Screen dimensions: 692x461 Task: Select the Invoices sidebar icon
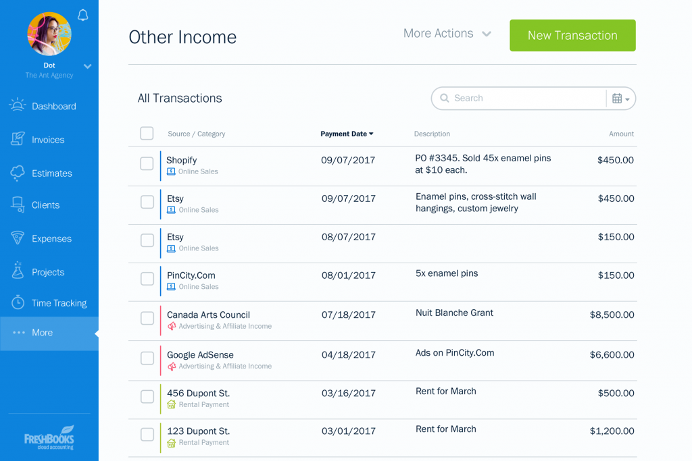tap(18, 140)
